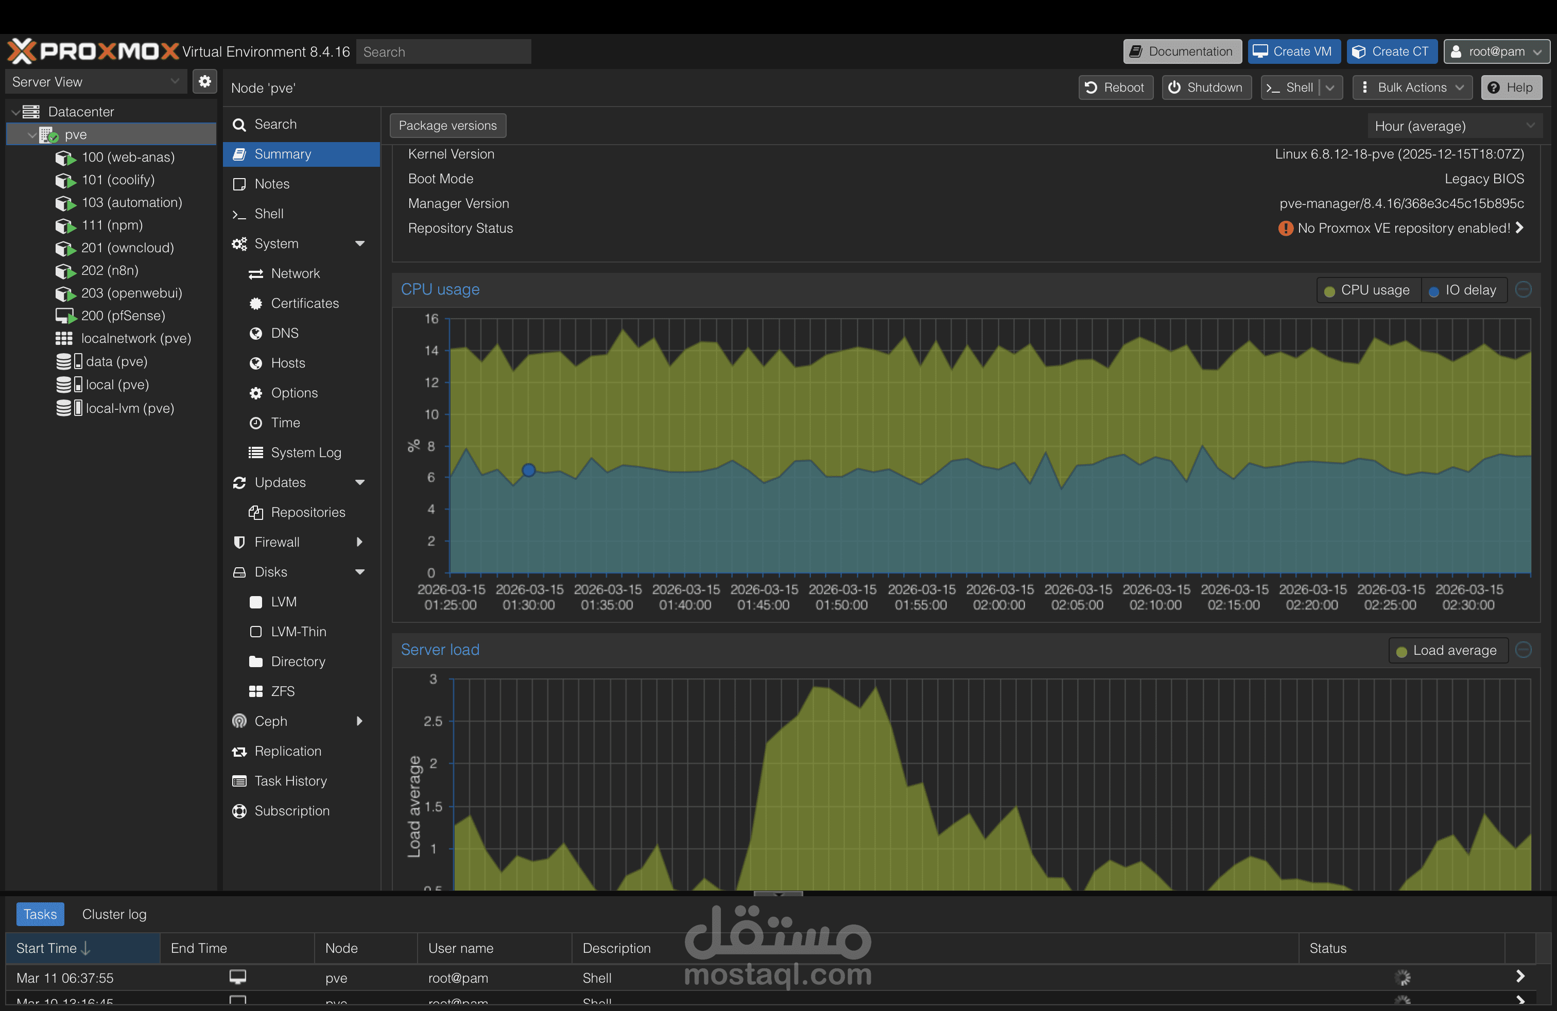Open the Repositories page
This screenshot has width=1557, height=1011.
coord(307,512)
